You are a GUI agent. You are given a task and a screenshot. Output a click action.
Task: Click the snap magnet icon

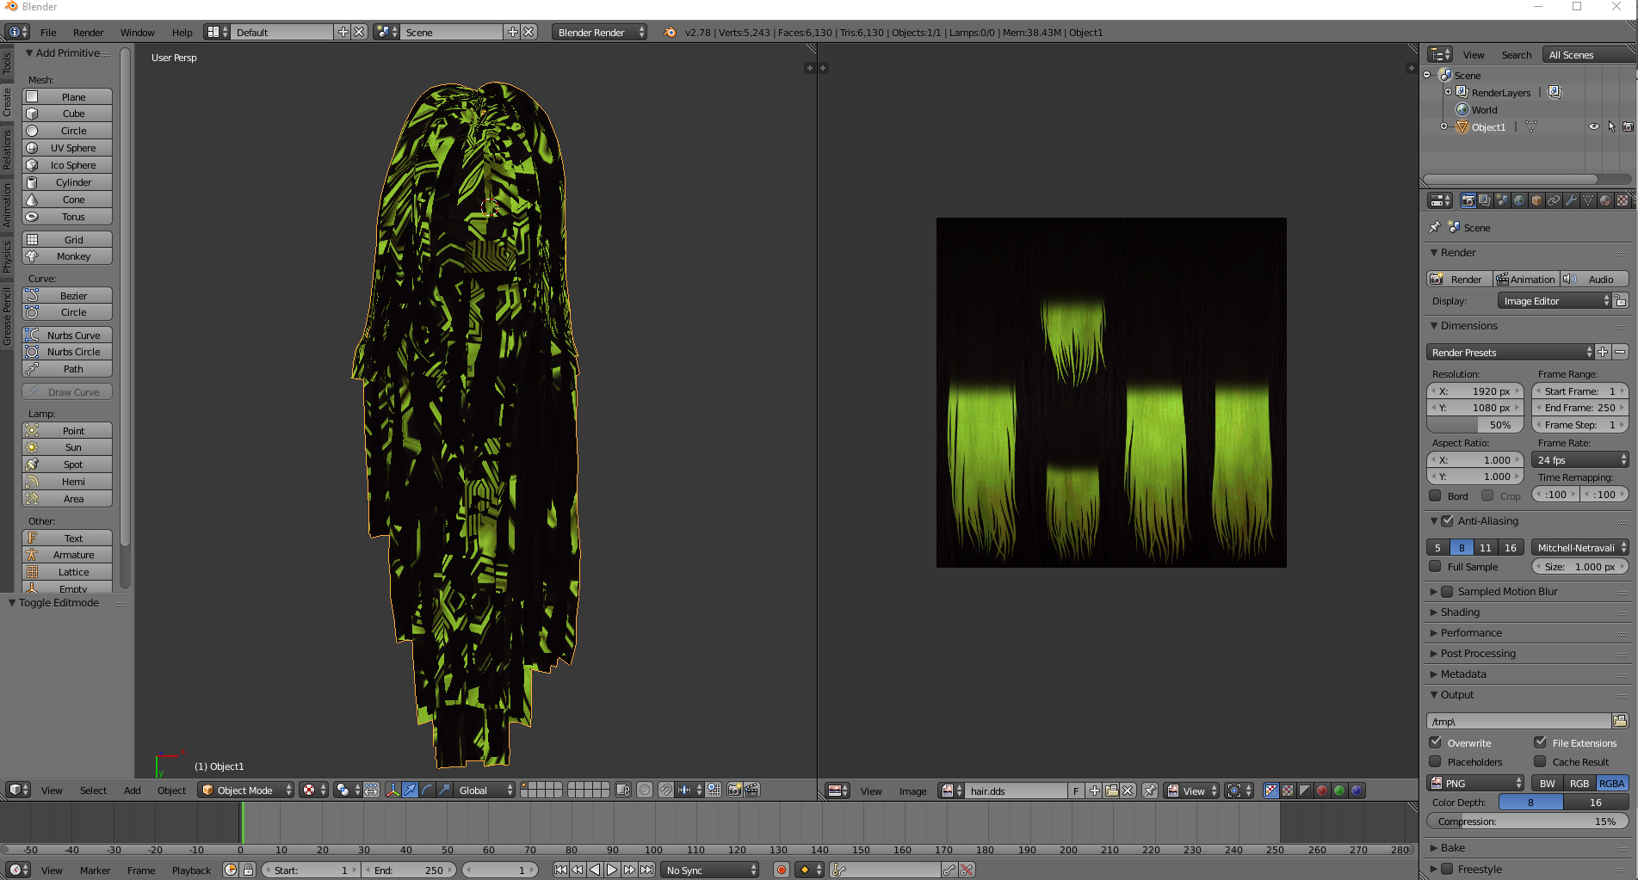(665, 790)
